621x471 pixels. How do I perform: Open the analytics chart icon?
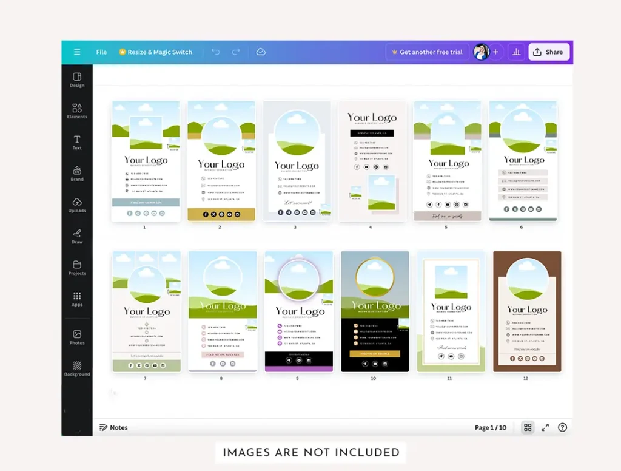516,52
